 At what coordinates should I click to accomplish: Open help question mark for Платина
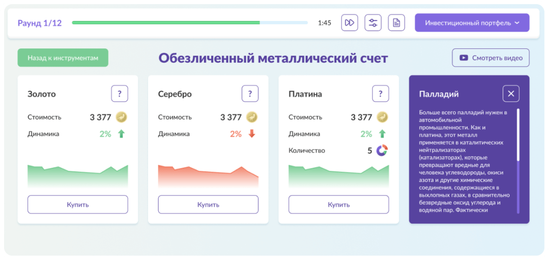click(380, 94)
